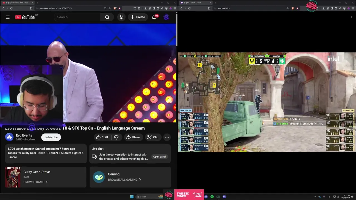Mute YouTube tab via speaker icon
This screenshot has width=356, height=200.
click(6, 3)
